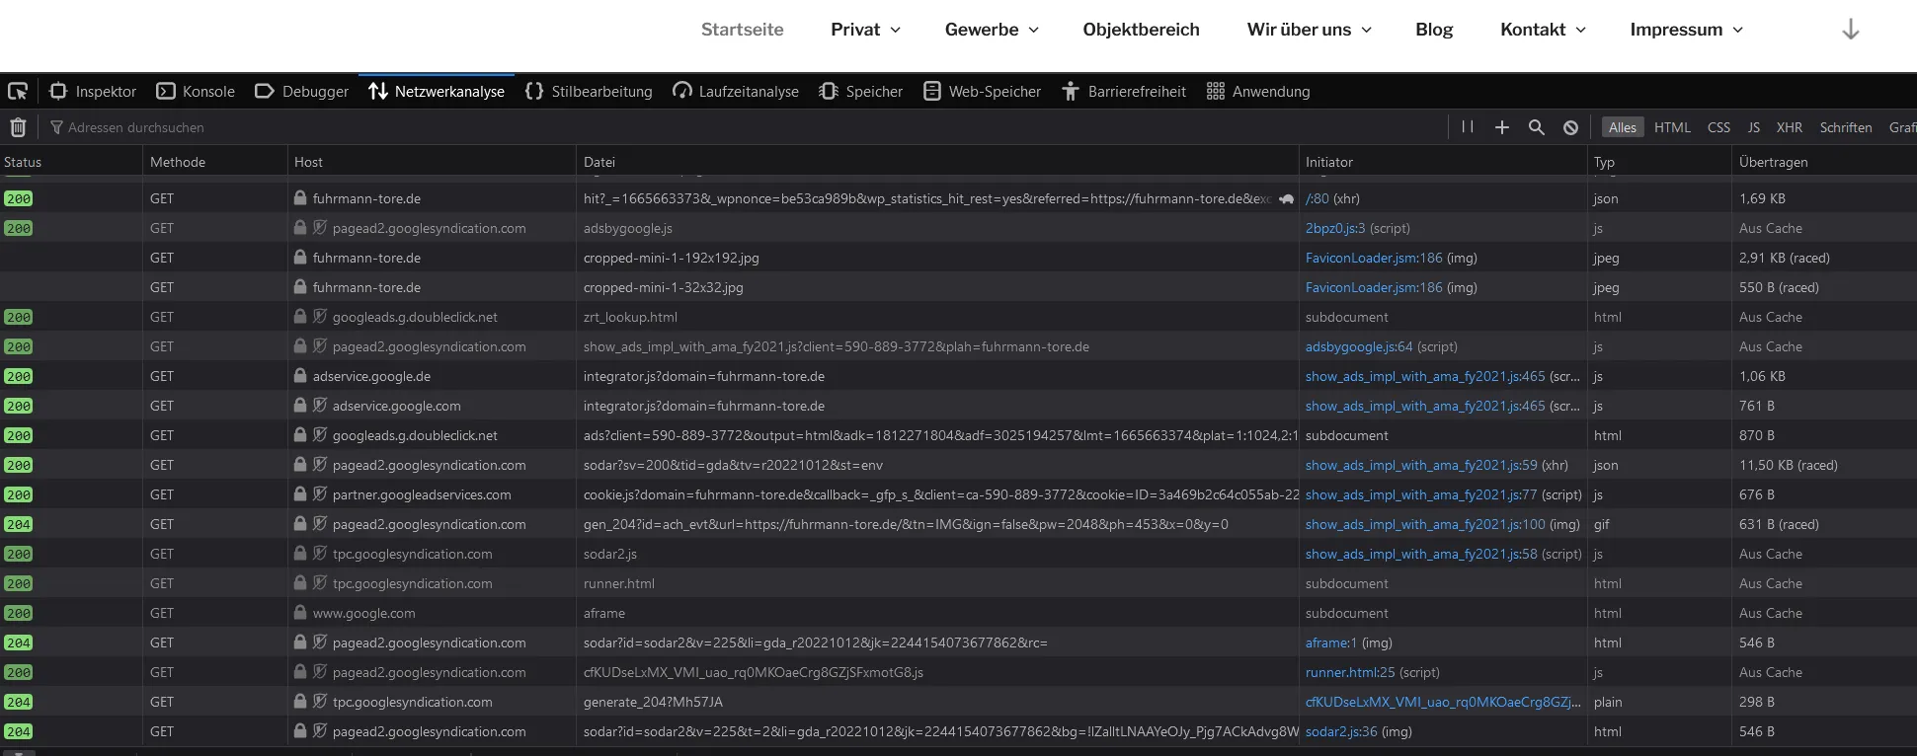Click the page's down arrow icon after Impressum
Screen dimensions: 1917x756
pos(1851,30)
